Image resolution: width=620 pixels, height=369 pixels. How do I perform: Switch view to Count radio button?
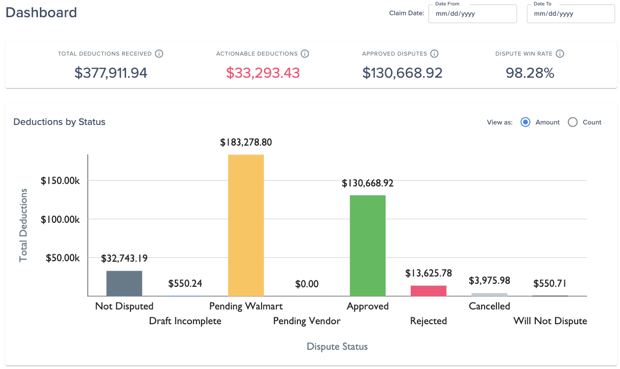tap(573, 122)
